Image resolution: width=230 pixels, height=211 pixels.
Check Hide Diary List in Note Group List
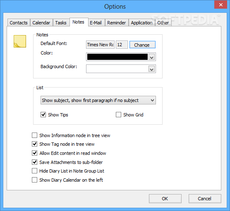coord(34,171)
